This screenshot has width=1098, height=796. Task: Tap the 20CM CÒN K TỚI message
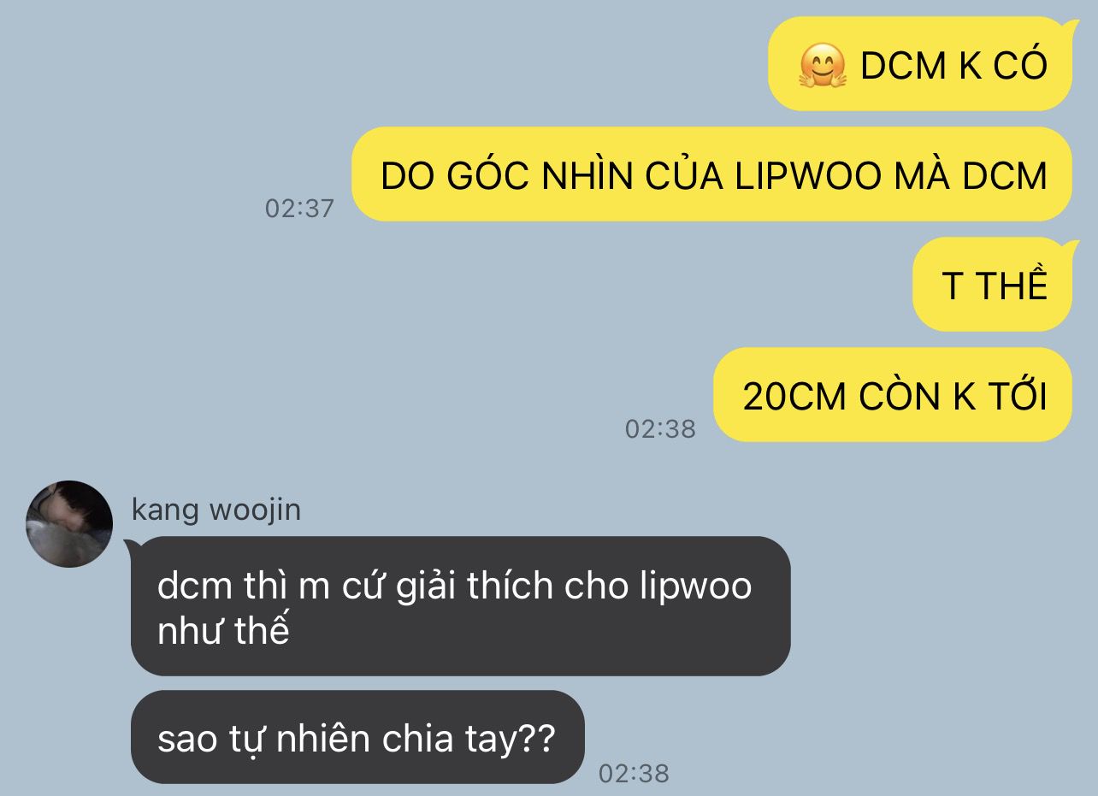[893, 395]
